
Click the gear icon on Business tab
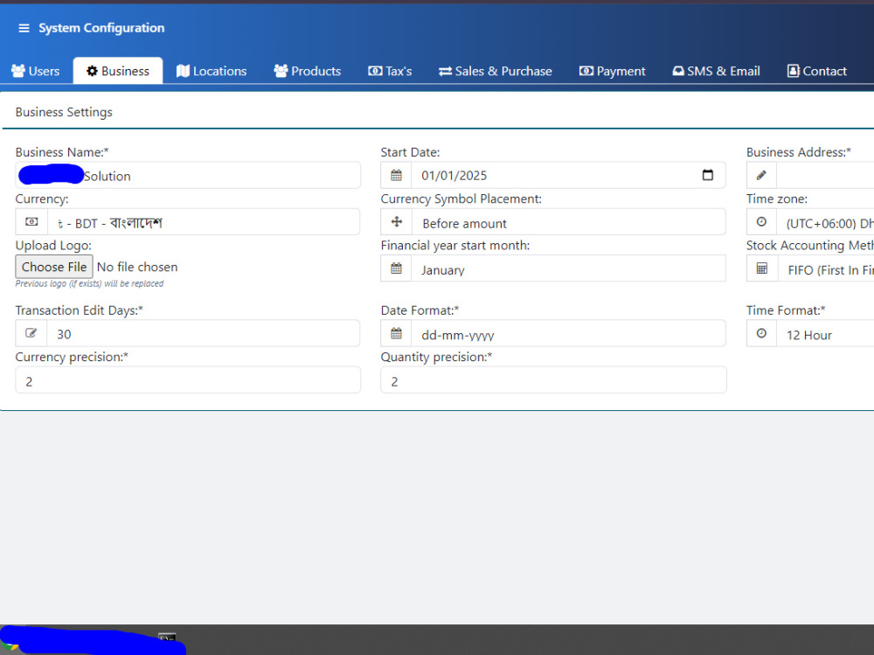[x=92, y=71]
